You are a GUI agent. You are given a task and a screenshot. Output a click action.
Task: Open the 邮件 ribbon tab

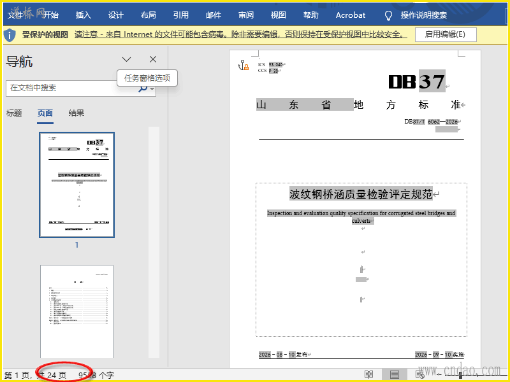(214, 15)
